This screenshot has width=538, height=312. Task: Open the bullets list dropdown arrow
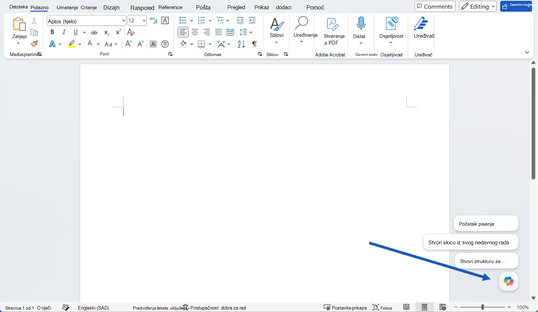pos(191,20)
